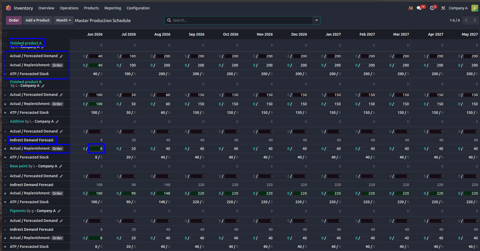
Task: Open the activities clock icon
Action: click(x=432, y=8)
